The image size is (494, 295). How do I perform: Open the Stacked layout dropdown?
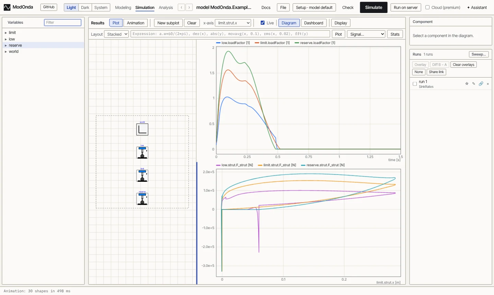pyautogui.click(x=117, y=34)
